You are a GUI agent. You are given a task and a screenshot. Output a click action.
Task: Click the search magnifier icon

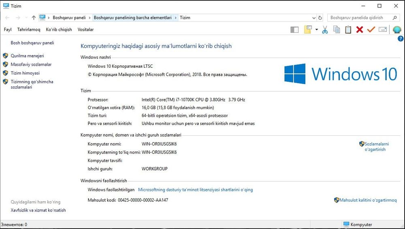[x=394, y=18]
